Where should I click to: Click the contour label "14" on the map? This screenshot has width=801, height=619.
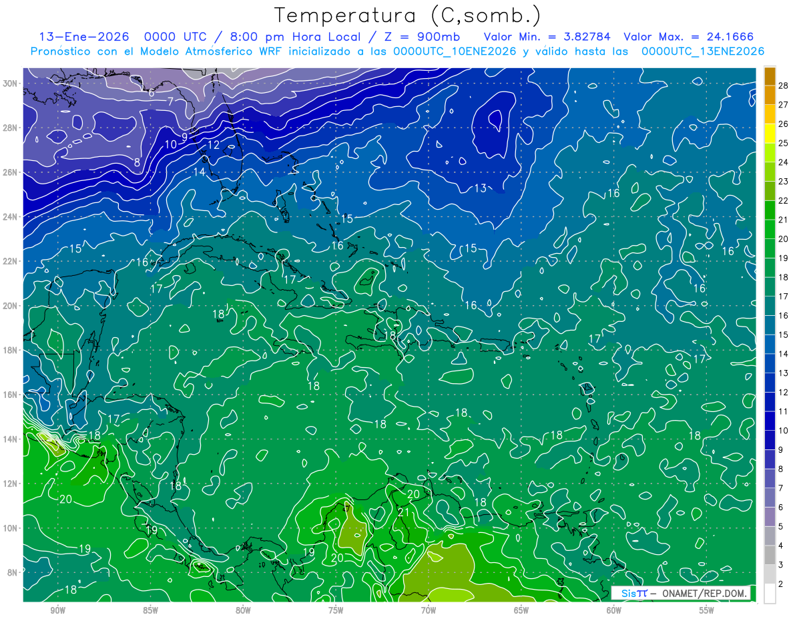pyautogui.click(x=199, y=172)
